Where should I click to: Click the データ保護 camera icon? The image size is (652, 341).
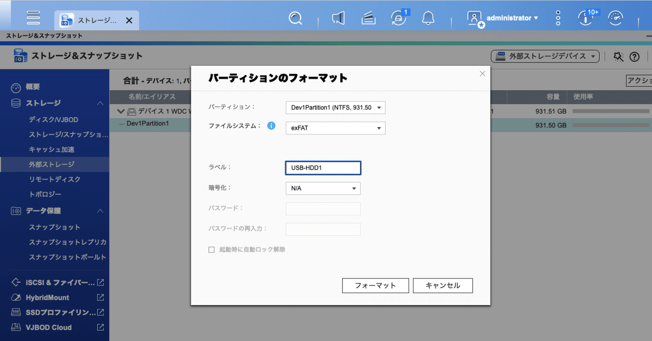click(x=16, y=211)
